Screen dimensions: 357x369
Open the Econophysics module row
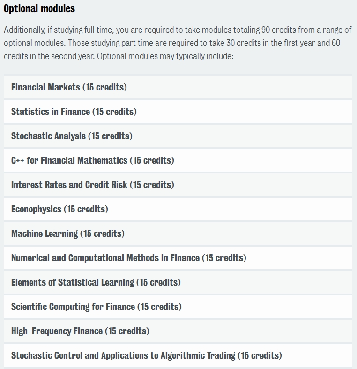[178, 209]
